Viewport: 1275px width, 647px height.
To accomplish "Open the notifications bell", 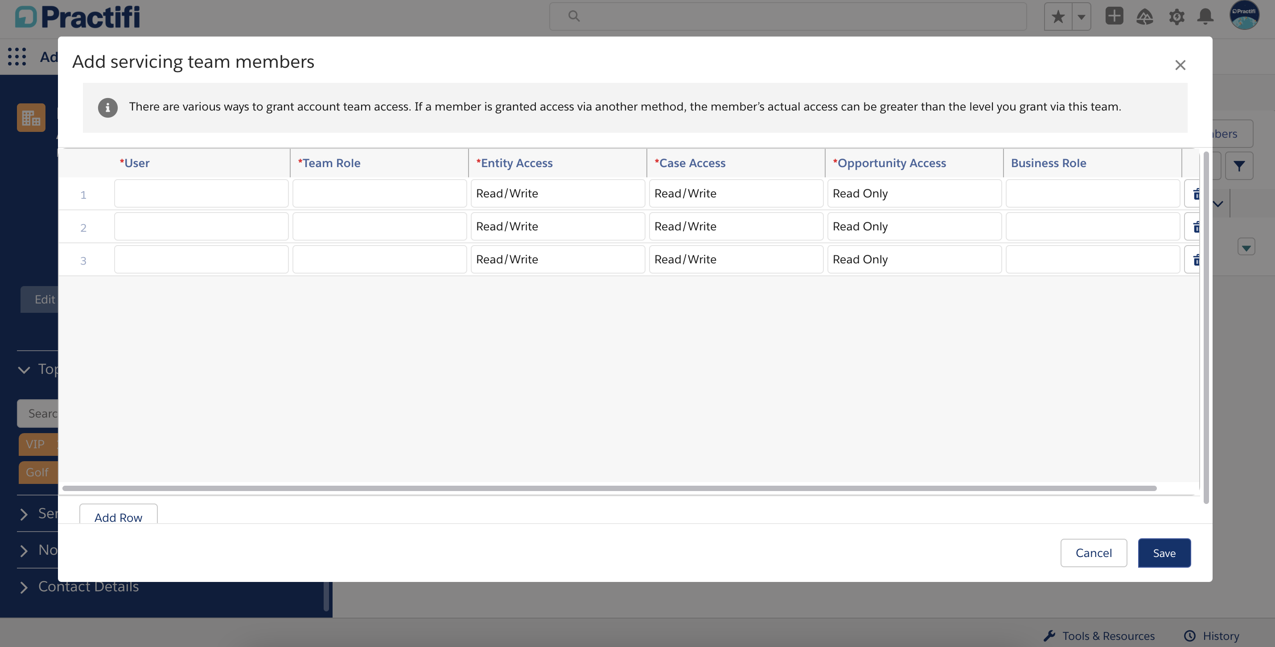I will pos(1205,16).
